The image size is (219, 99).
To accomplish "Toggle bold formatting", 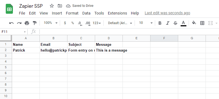I will point(160,23).
